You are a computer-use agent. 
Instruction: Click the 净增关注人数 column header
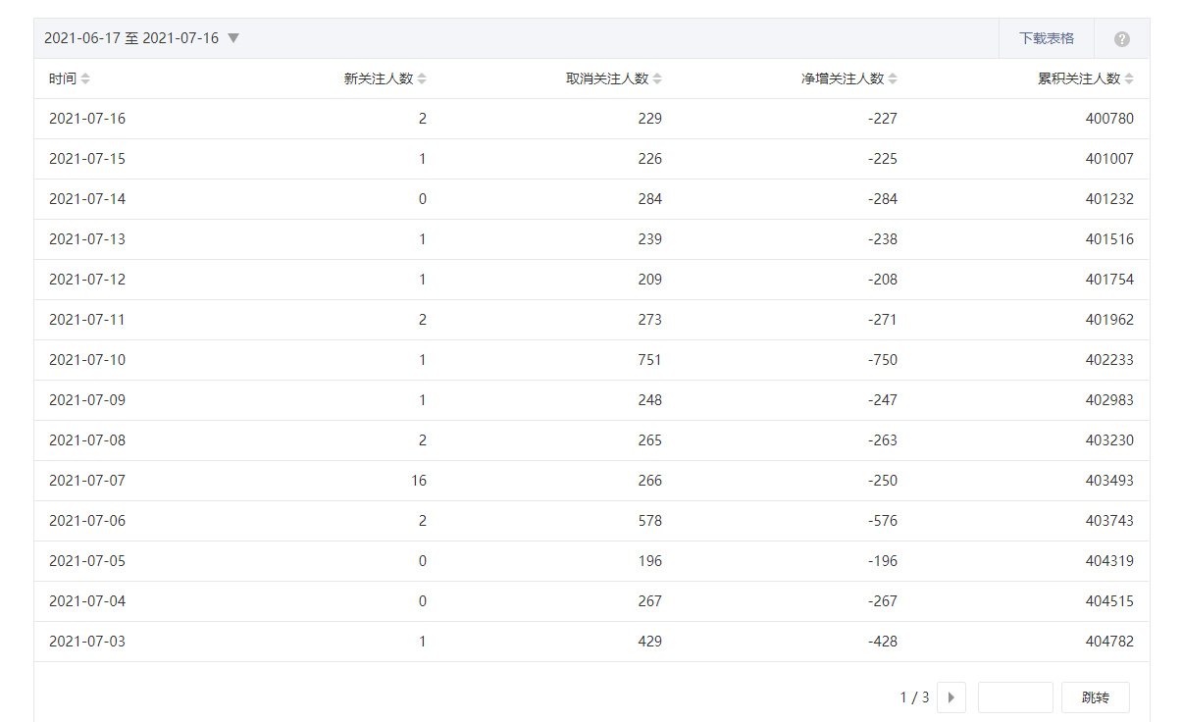[843, 78]
